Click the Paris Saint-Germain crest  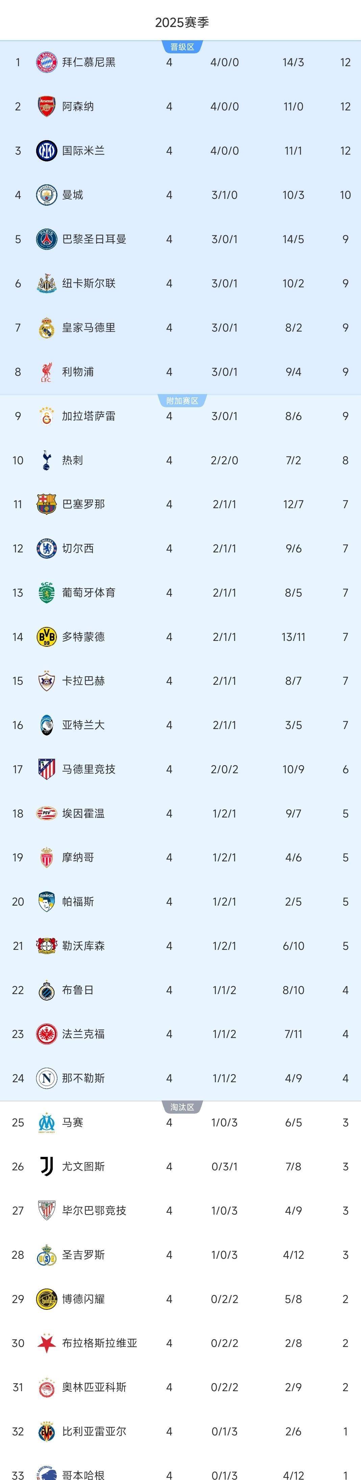tap(47, 239)
